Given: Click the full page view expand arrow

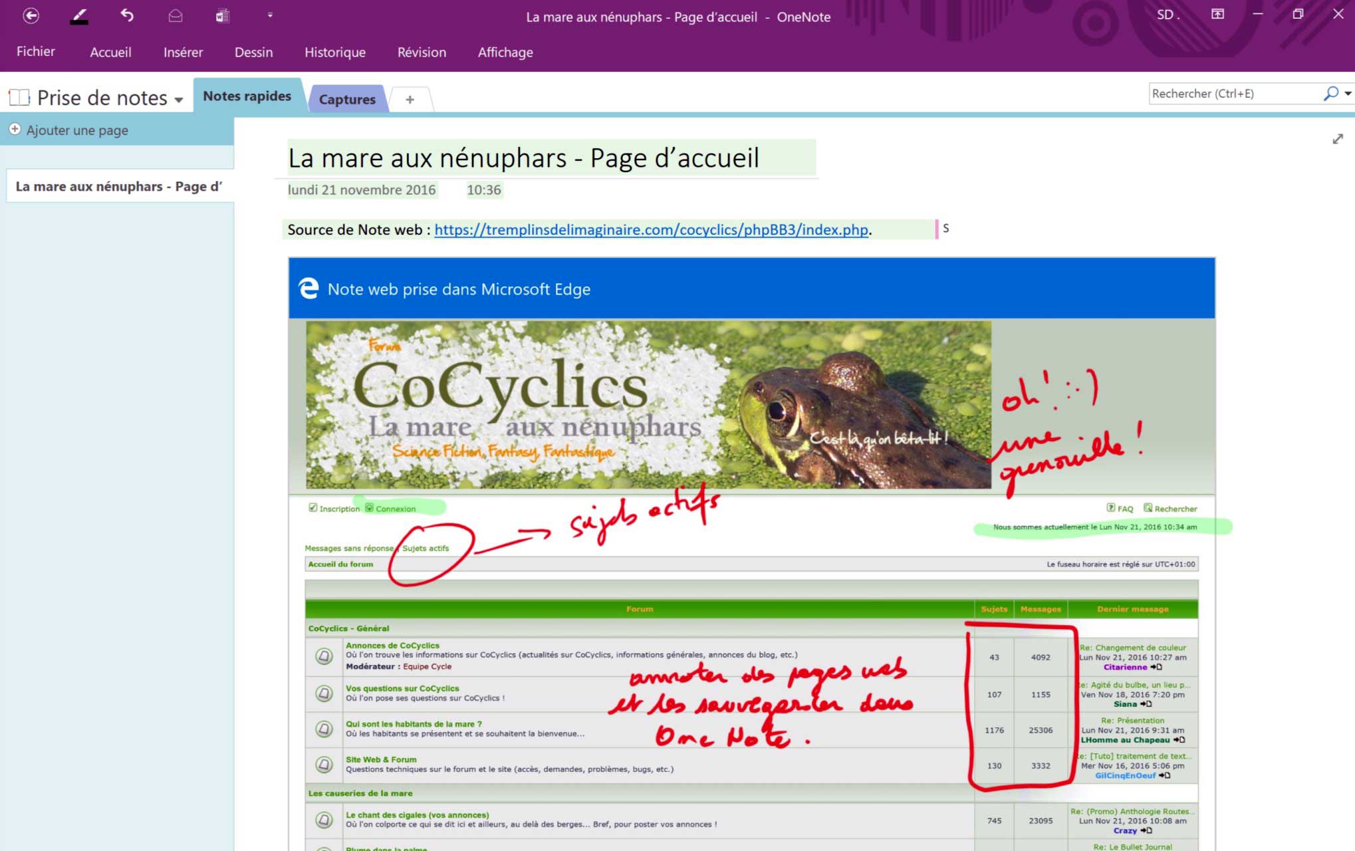Looking at the screenshot, I should pyautogui.click(x=1338, y=139).
